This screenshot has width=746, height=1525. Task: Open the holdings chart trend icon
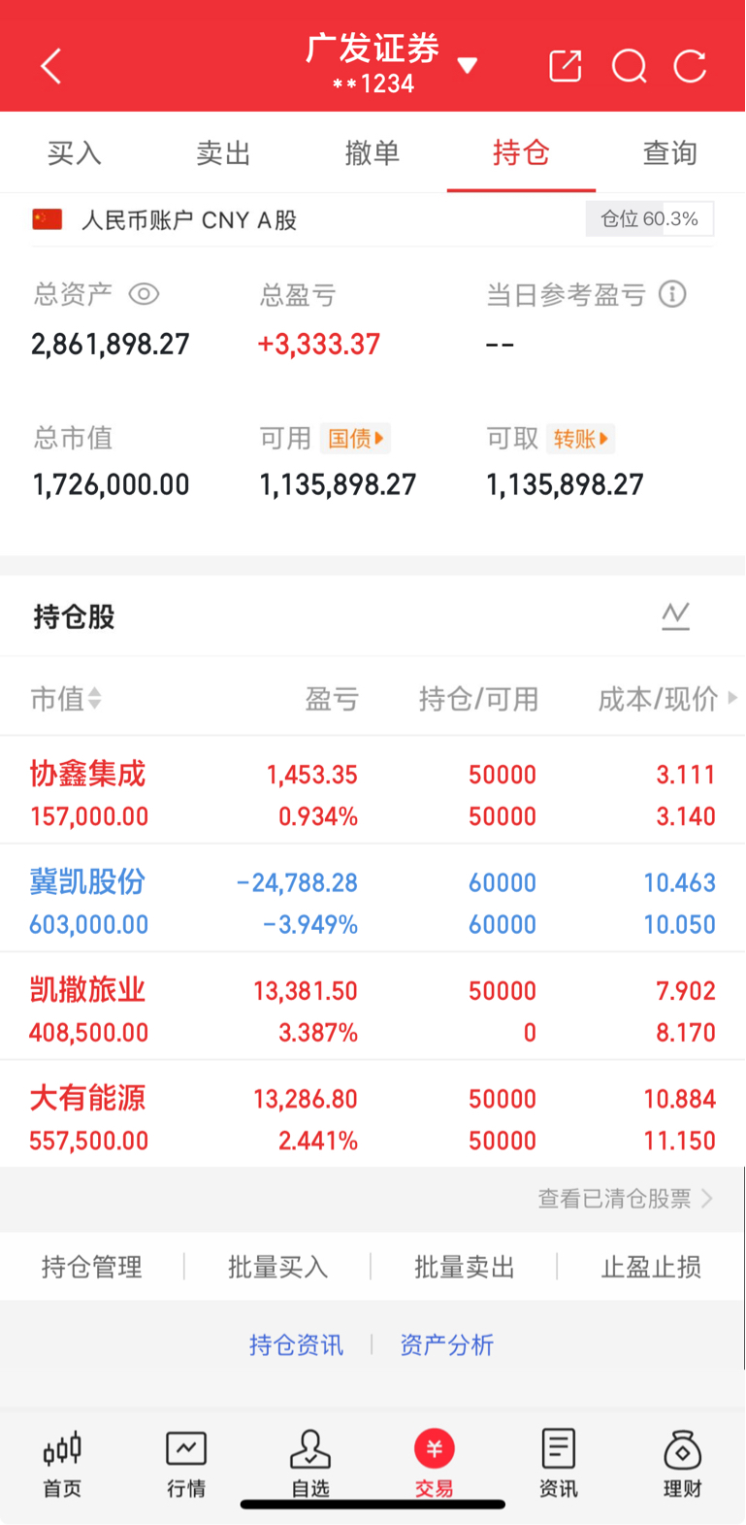pos(675,615)
